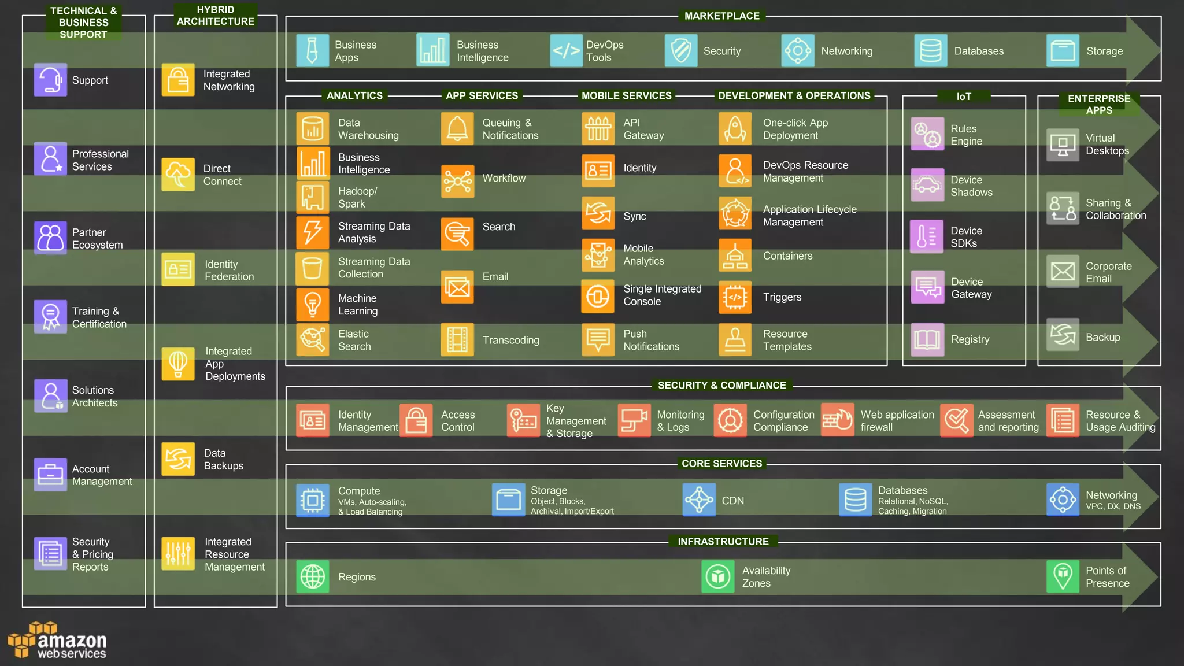Select the Machine Learning lightbulb icon
The width and height of the screenshot is (1184, 666).
click(x=313, y=305)
